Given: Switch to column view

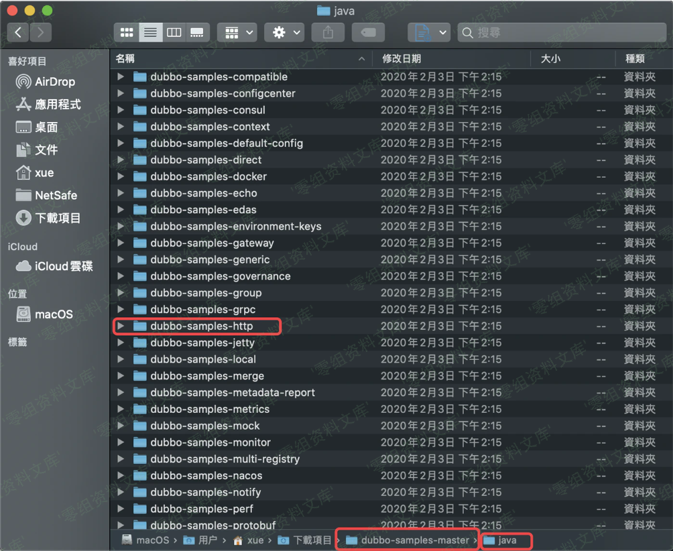Looking at the screenshot, I should (174, 32).
